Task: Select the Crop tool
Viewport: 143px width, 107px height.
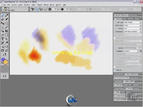Action: click(x=6, y=31)
